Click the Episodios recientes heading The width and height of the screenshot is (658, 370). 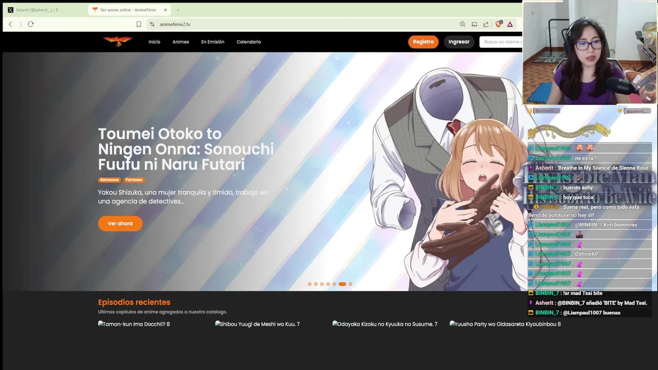tap(134, 302)
